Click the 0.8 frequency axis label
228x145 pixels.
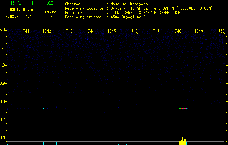tap(3, 101)
